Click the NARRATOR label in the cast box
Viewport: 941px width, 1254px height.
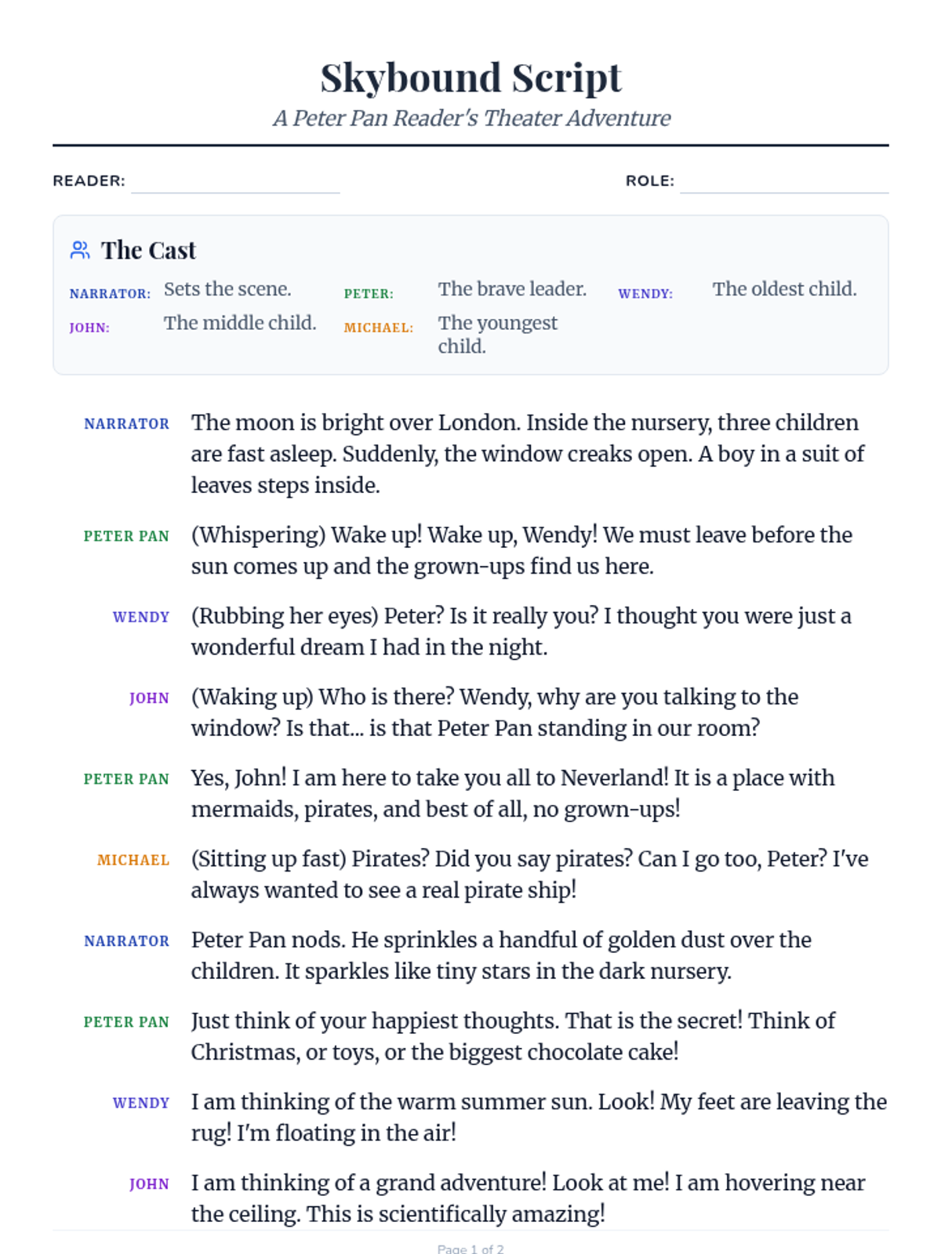[110, 294]
